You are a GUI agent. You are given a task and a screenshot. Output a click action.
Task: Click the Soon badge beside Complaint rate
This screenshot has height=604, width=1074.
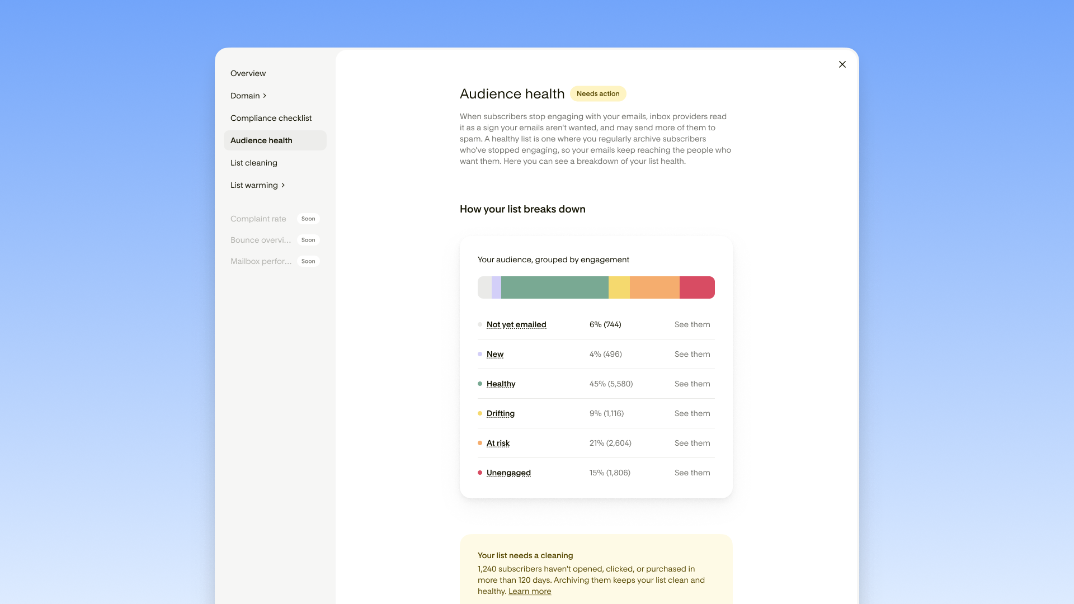[308, 219]
